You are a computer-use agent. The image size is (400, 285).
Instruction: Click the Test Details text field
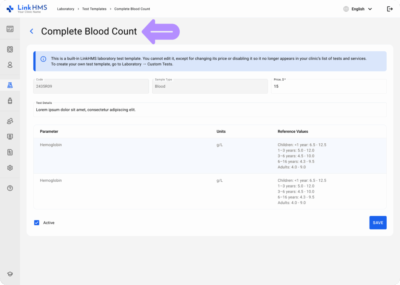pyautogui.click(x=210, y=110)
